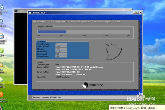Image resolution: width=165 pixels, height=110 pixels.
Task: Click the MB copied value 1725
Action: point(61,49)
